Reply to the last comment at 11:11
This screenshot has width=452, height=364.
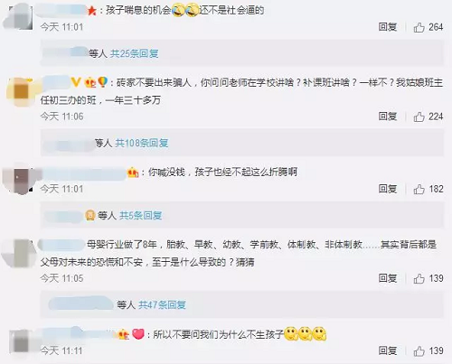(388, 350)
